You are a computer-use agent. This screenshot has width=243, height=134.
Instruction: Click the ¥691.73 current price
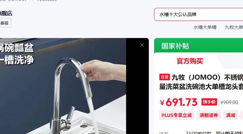[178, 102]
